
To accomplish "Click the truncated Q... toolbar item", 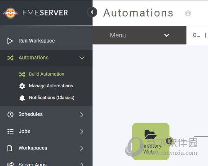I will click(x=196, y=35).
